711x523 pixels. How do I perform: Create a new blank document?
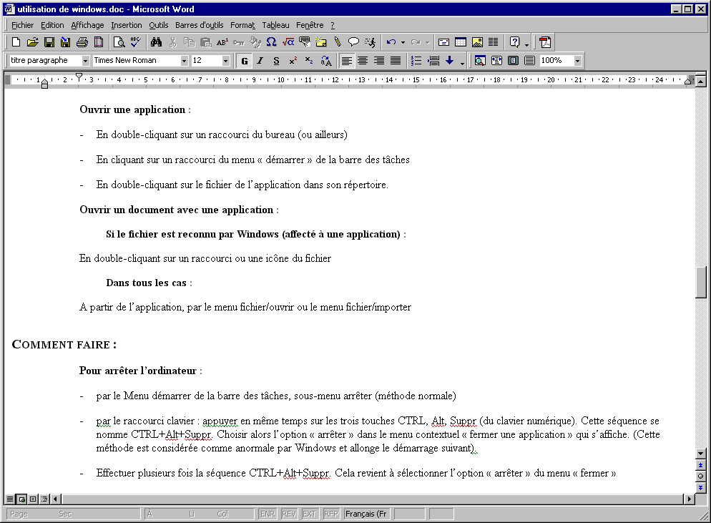[x=16, y=43]
